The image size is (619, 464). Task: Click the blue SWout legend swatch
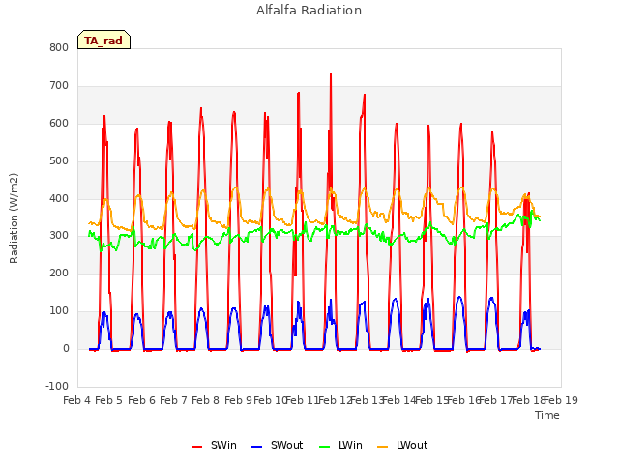[256, 447]
